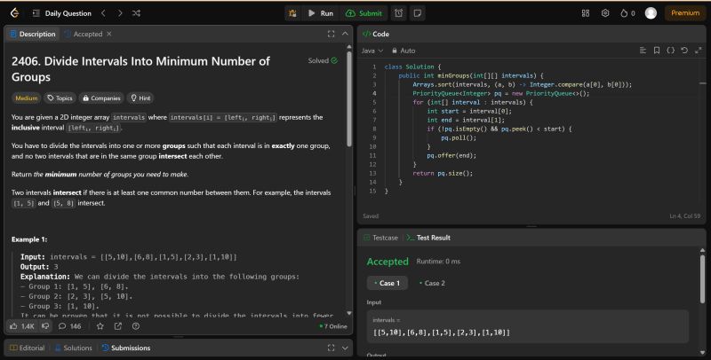Share the problem link icon
This screenshot has width=711, height=360.
point(118,326)
